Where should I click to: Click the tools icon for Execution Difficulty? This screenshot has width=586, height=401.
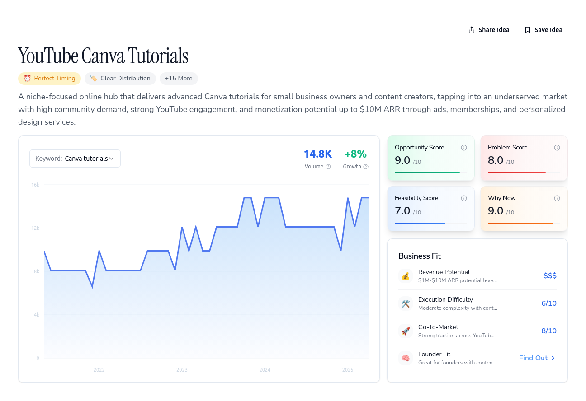406,303
